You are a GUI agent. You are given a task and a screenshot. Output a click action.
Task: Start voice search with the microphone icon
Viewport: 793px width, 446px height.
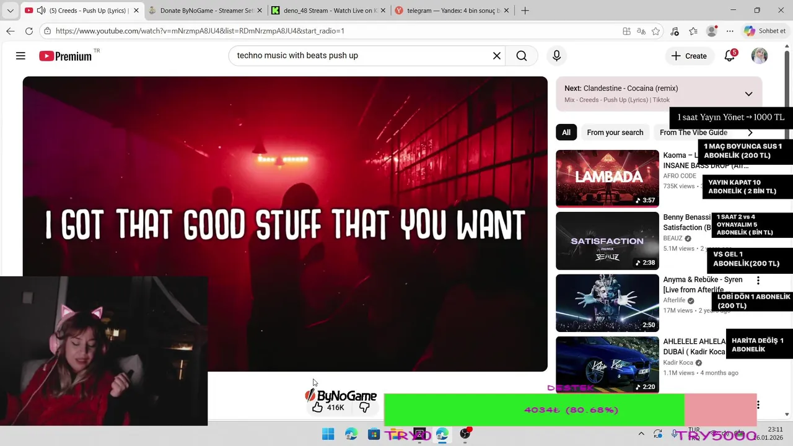click(556, 56)
